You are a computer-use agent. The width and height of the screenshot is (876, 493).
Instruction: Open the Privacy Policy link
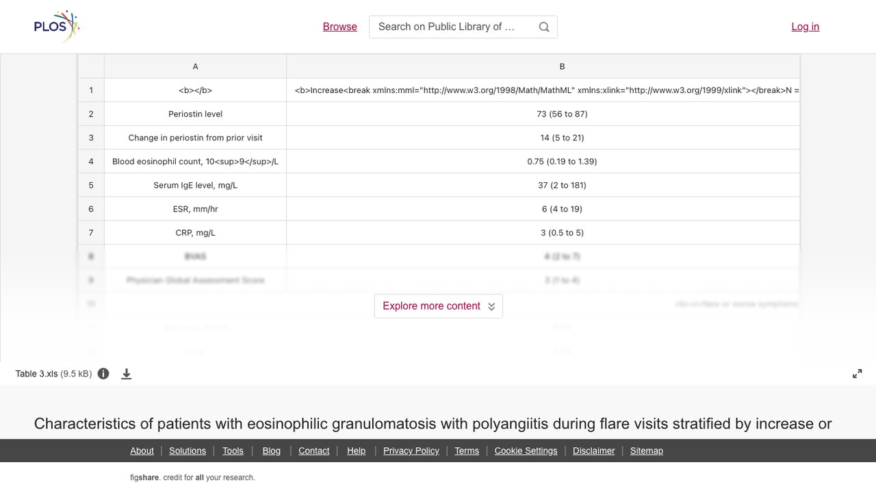coord(411,451)
